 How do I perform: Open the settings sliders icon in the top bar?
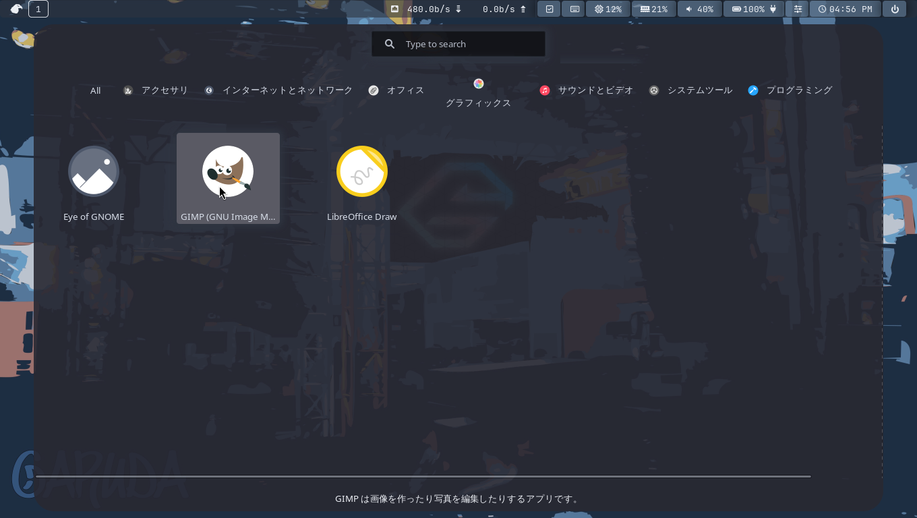click(x=798, y=9)
